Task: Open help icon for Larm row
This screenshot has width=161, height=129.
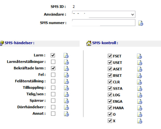Action: point(66,55)
